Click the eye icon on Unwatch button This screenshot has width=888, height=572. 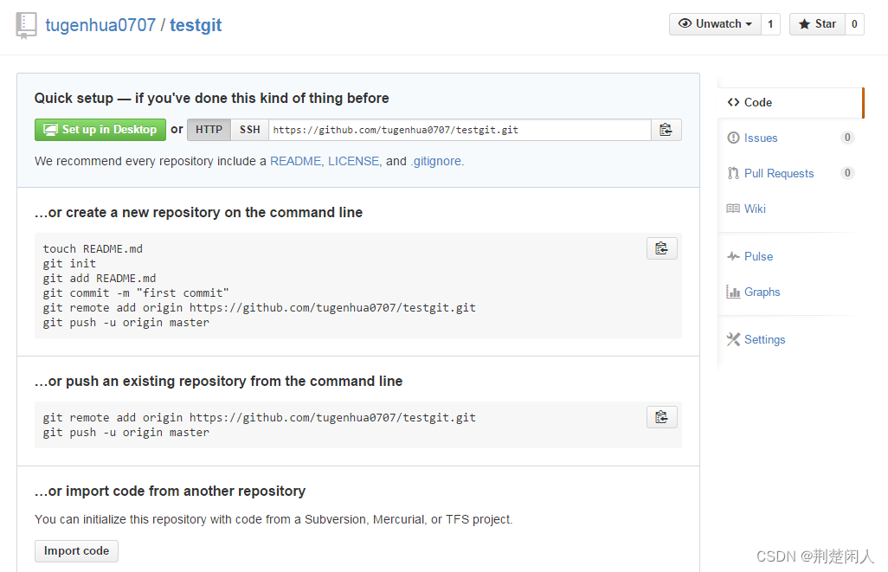click(685, 23)
